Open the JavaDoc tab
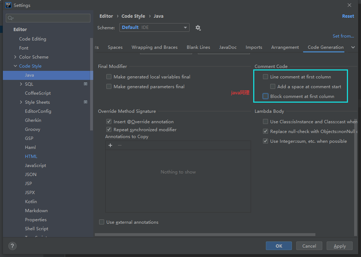This screenshot has width=361, height=257. (x=228, y=47)
